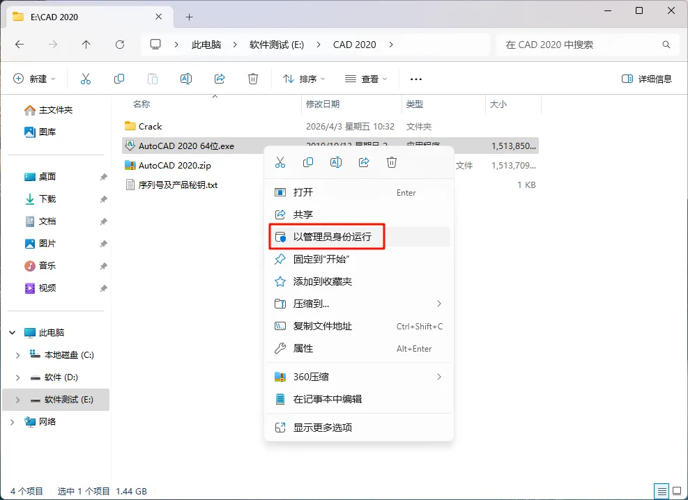Click the toolbar Delete trash icon
The height and width of the screenshot is (500, 688).
click(x=253, y=79)
